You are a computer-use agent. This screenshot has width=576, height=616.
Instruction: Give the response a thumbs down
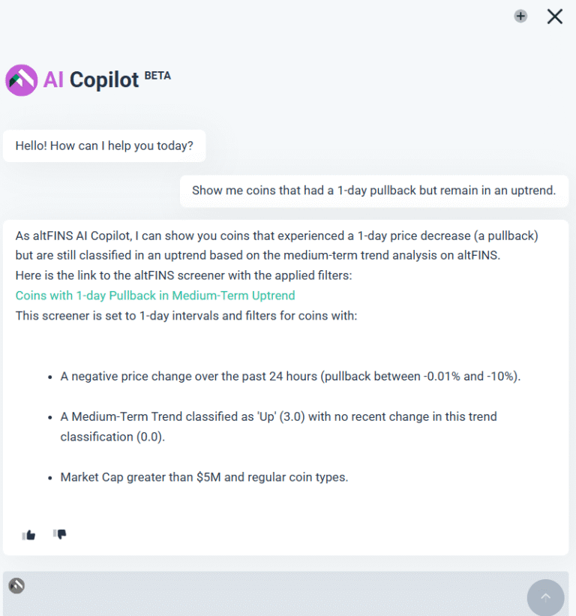pos(59,534)
